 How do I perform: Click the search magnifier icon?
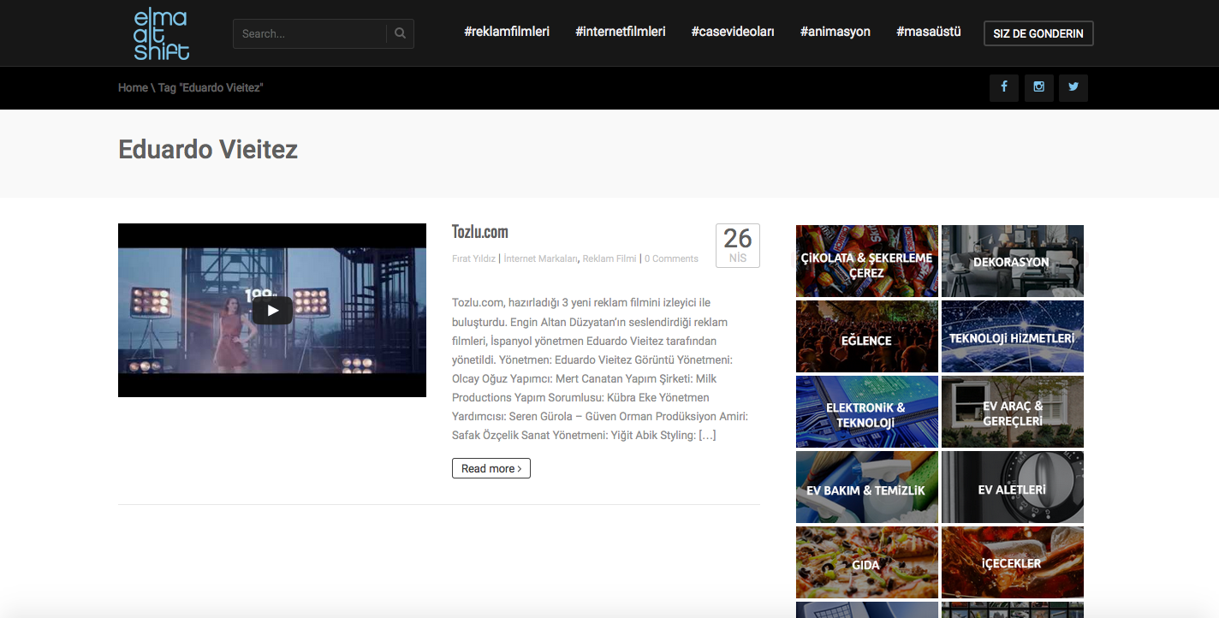point(400,34)
